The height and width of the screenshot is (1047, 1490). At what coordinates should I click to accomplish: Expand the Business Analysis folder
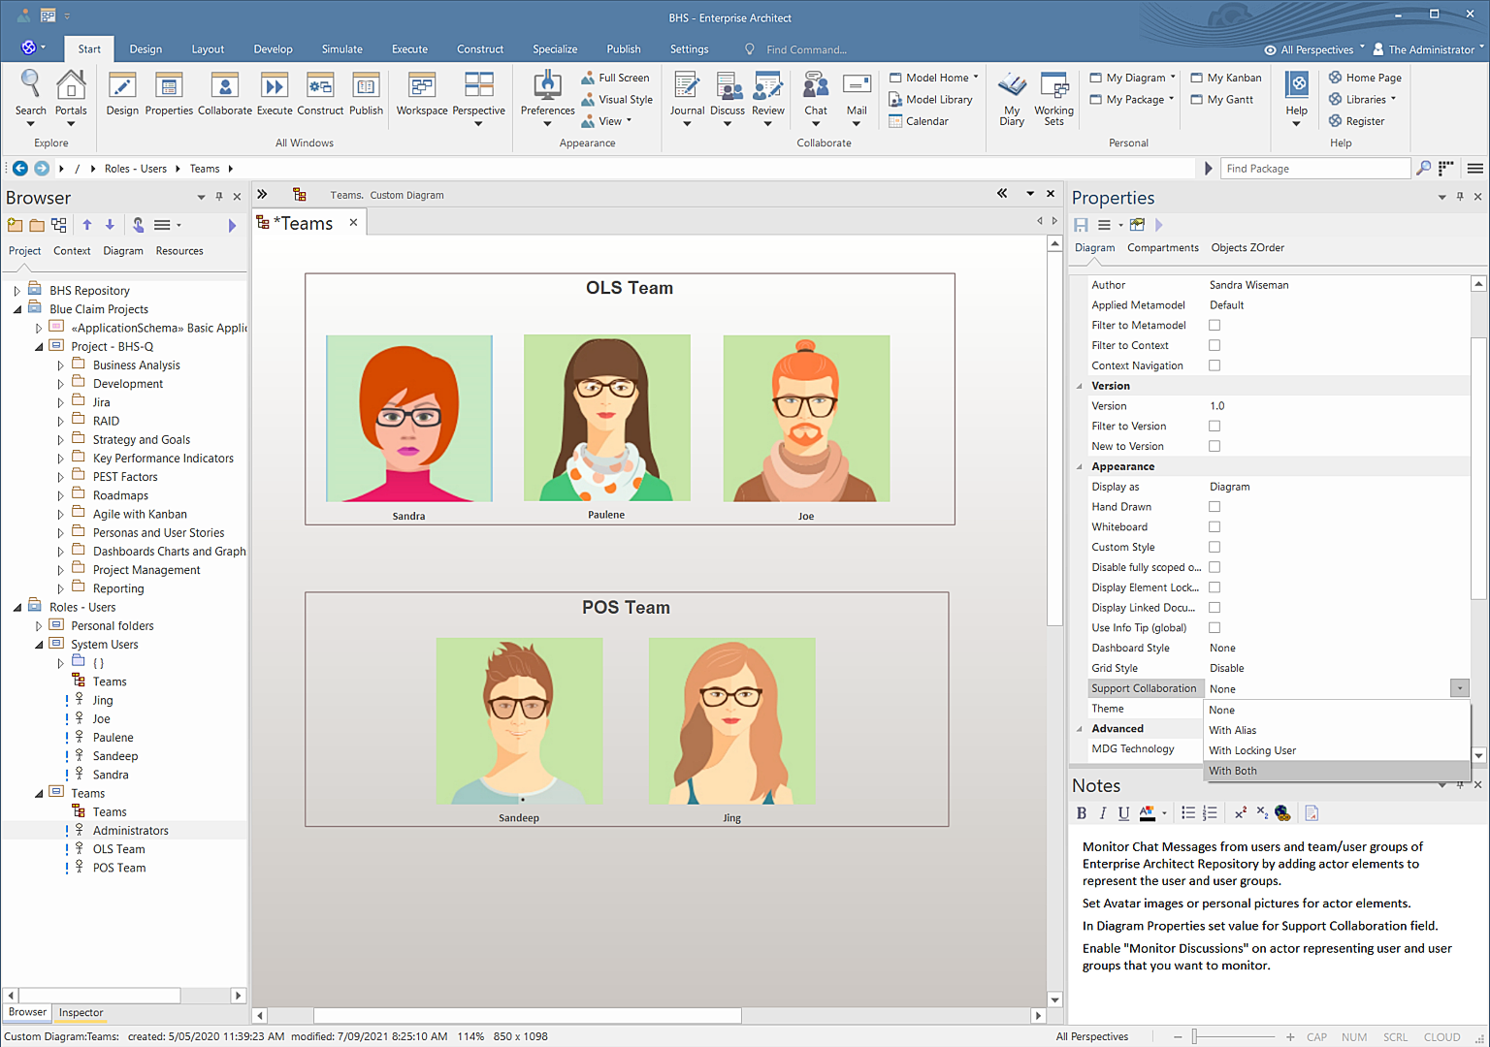tap(60, 365)
